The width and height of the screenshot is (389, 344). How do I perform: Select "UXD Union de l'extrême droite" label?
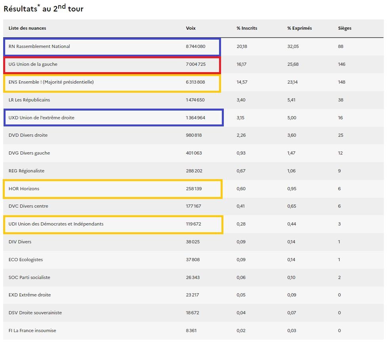(42, 118)
